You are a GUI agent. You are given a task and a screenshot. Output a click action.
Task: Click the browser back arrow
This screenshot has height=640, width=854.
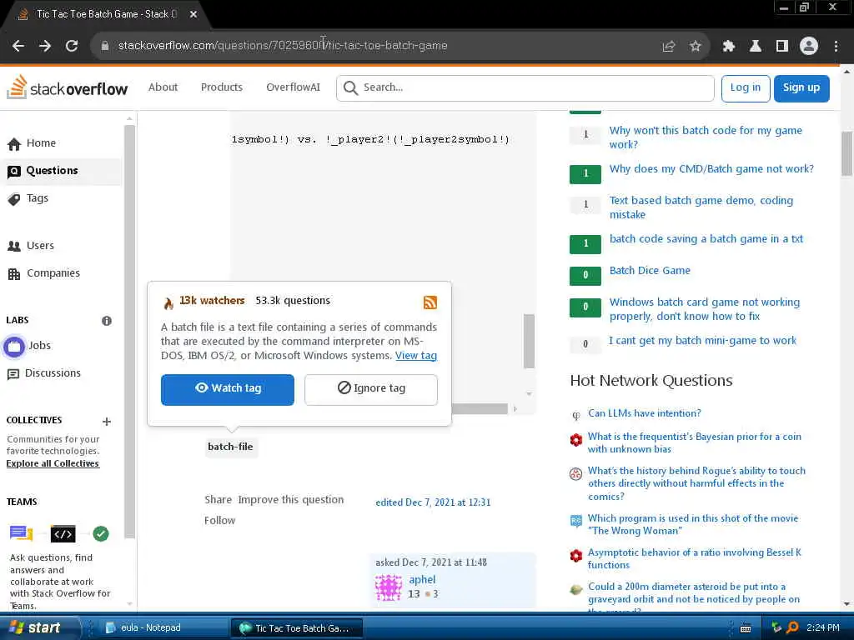pos(18,46)
